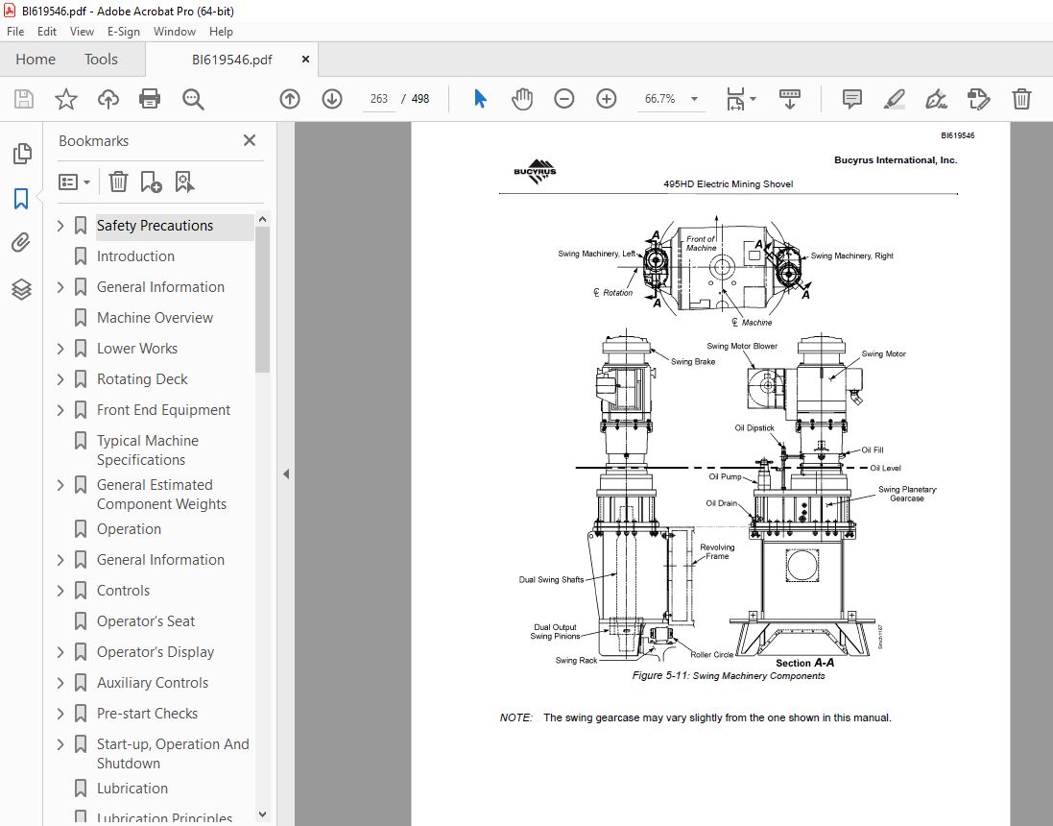Toggle the Bookmarks panel icon in sidebar

21,199
